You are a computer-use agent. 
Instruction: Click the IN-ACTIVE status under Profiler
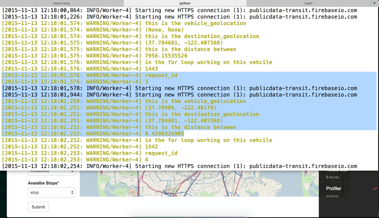[332, 196]
